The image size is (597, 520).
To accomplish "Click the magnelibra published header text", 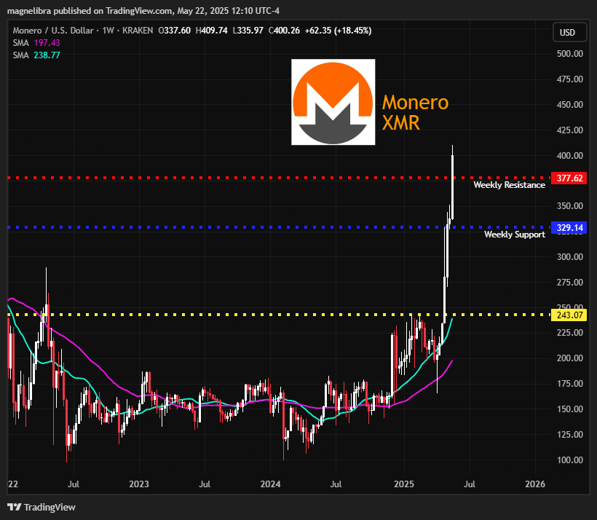I will point(143,11).
